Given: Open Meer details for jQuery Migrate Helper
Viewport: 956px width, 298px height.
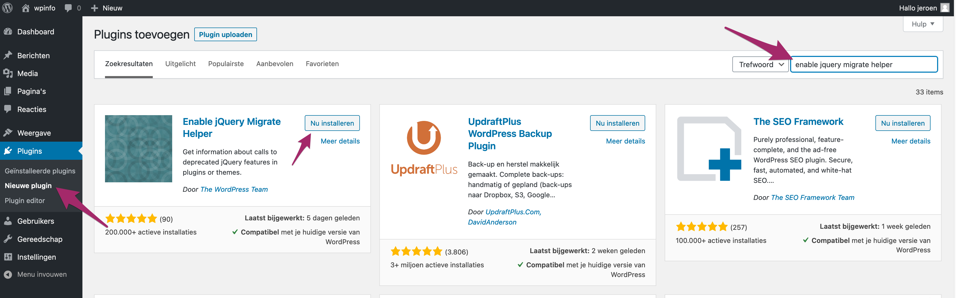Looking at the screenshot, I should (x=340, y=141).
